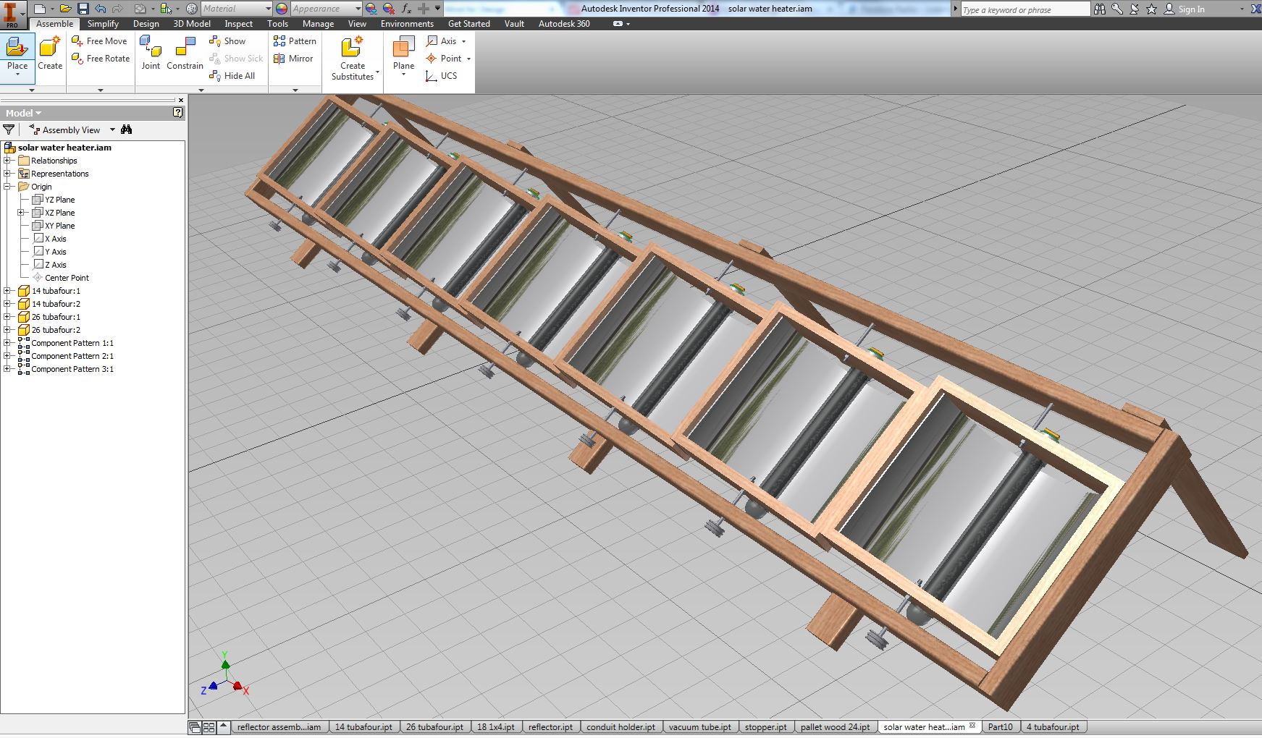Expand the 26 tubafour:2 component
The height and width of the screenshot is (738, 1262).
[7, 330]
